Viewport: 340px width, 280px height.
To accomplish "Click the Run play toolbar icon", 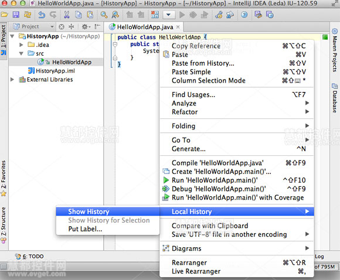I will (x=182, y=15).
